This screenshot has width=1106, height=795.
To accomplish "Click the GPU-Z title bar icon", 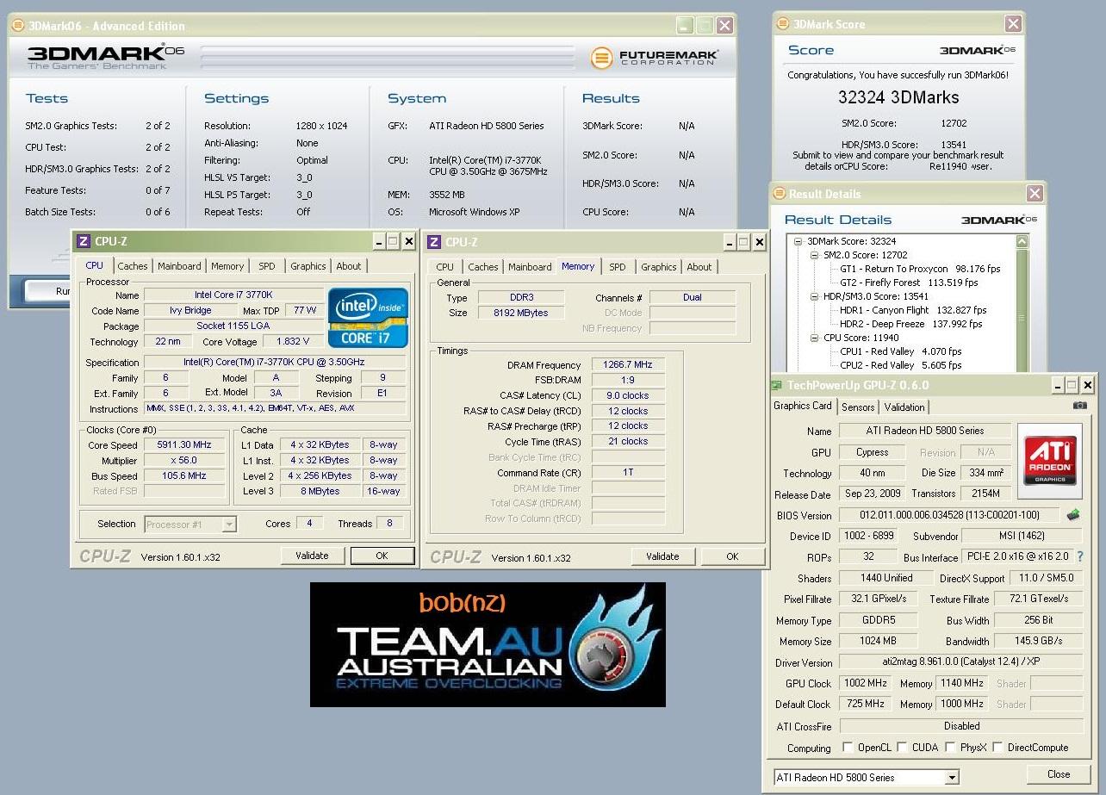I will 777,385.
